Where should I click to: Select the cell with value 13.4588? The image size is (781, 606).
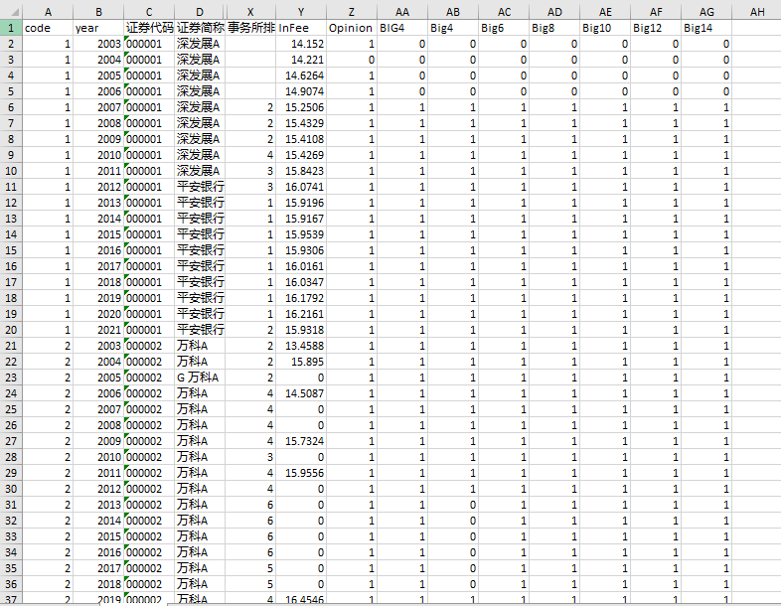click(300, 346)
